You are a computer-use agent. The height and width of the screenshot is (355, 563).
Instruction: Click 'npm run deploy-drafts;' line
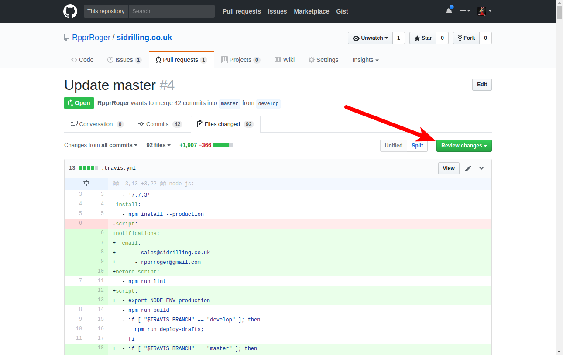click(278, 329)
